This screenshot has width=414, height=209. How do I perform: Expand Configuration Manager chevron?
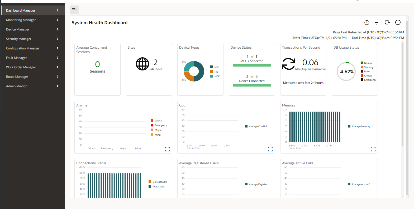[x=58, y=48]
